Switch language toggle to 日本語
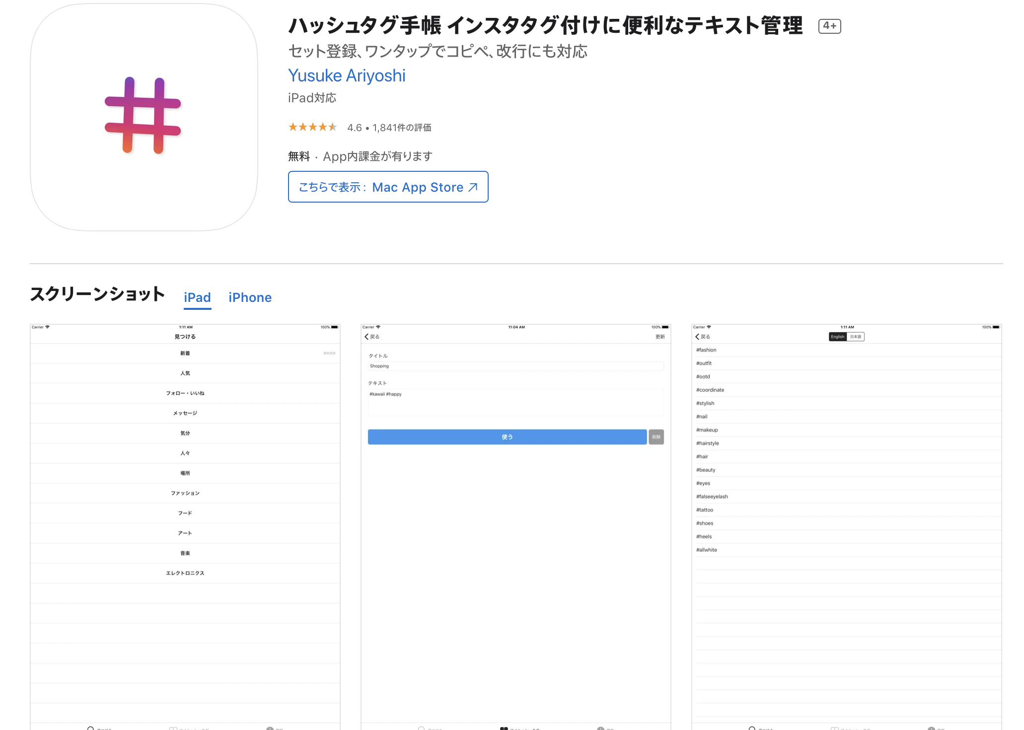The image size is (1024, 730). coord(856,337)
